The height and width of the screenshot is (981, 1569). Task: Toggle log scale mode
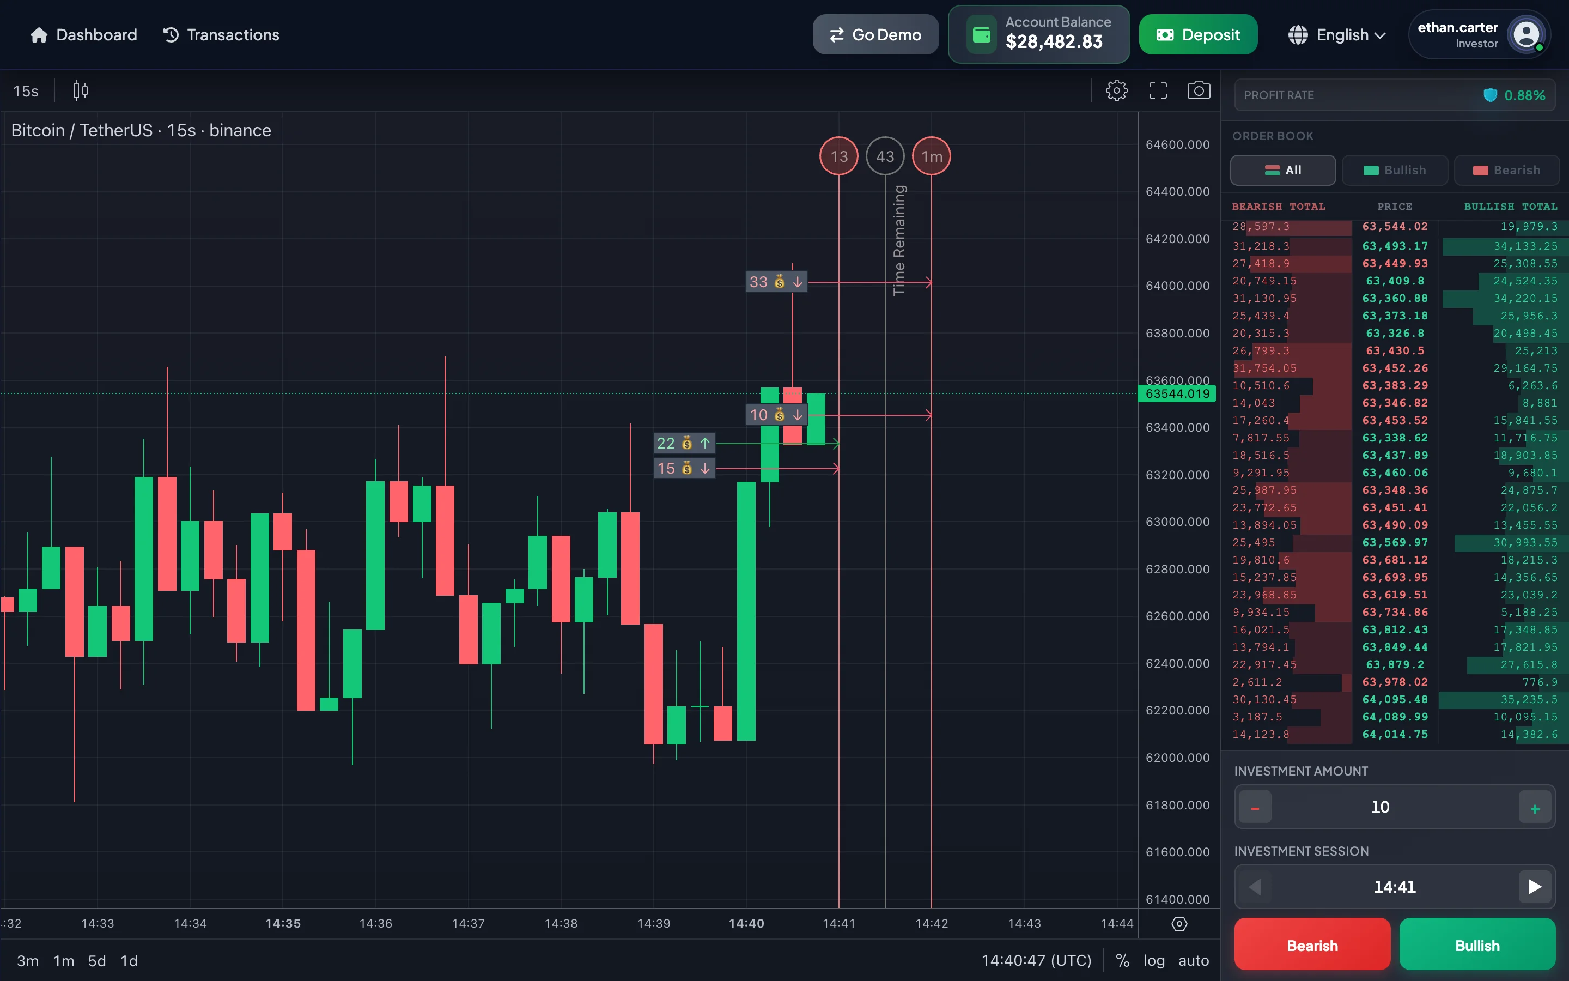pos(1154,961)
